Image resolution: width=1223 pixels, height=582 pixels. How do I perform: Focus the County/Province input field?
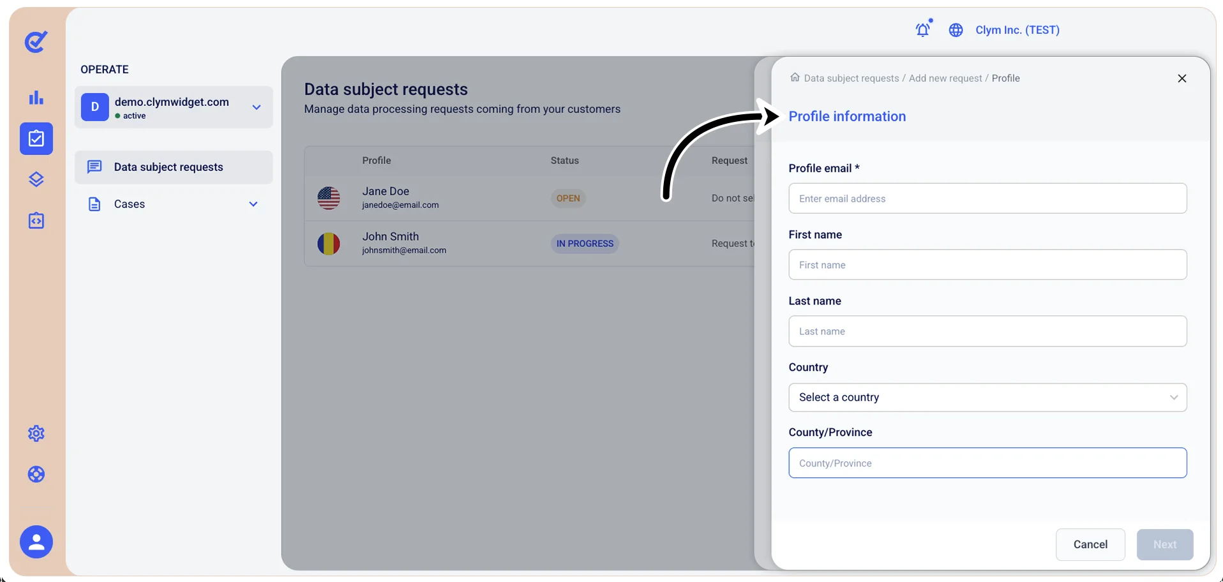point(987,463)
